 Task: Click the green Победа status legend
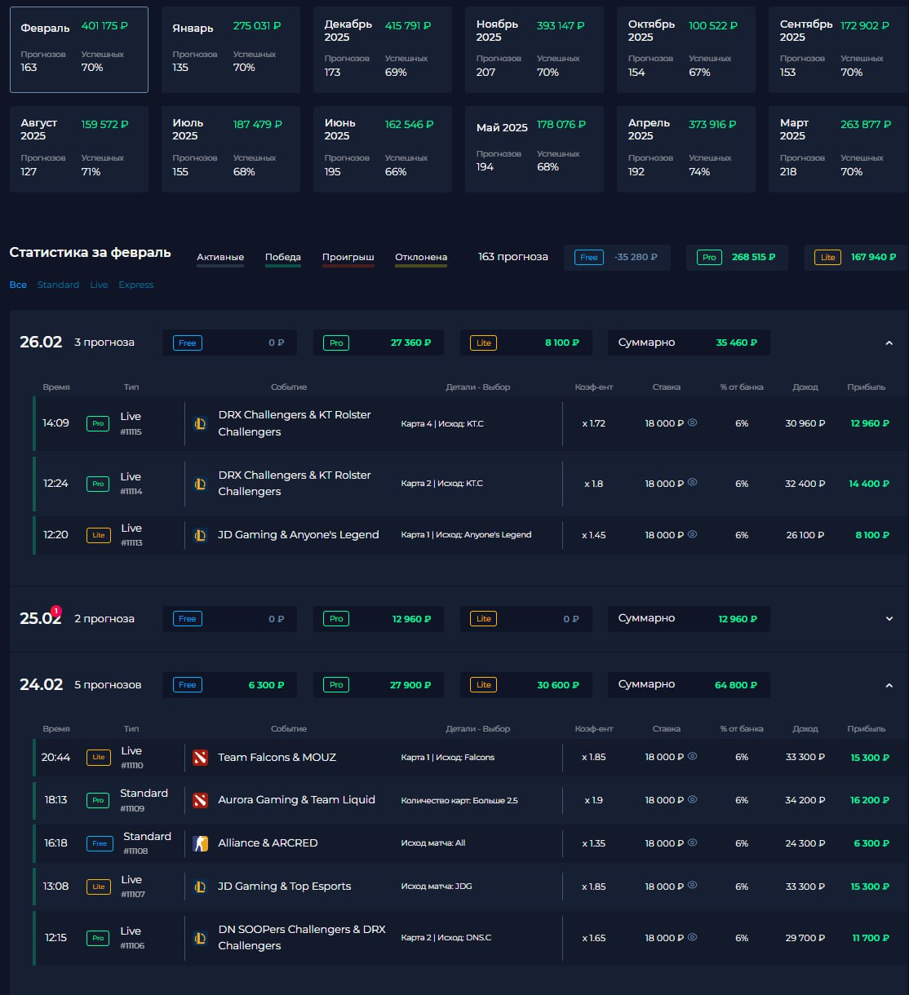coord(283,258)
